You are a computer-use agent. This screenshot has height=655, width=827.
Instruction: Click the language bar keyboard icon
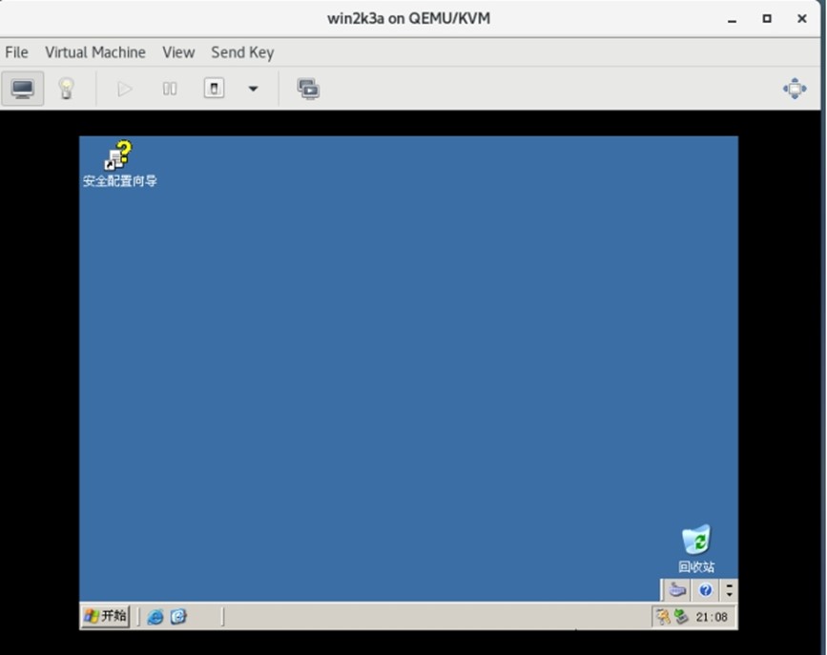click(677, 589)
